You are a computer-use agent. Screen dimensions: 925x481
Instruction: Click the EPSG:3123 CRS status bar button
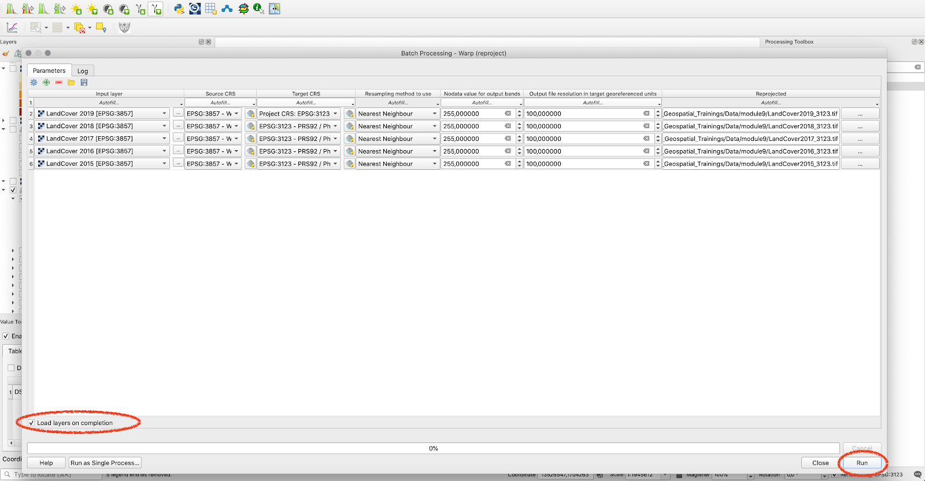pos(889,475)
